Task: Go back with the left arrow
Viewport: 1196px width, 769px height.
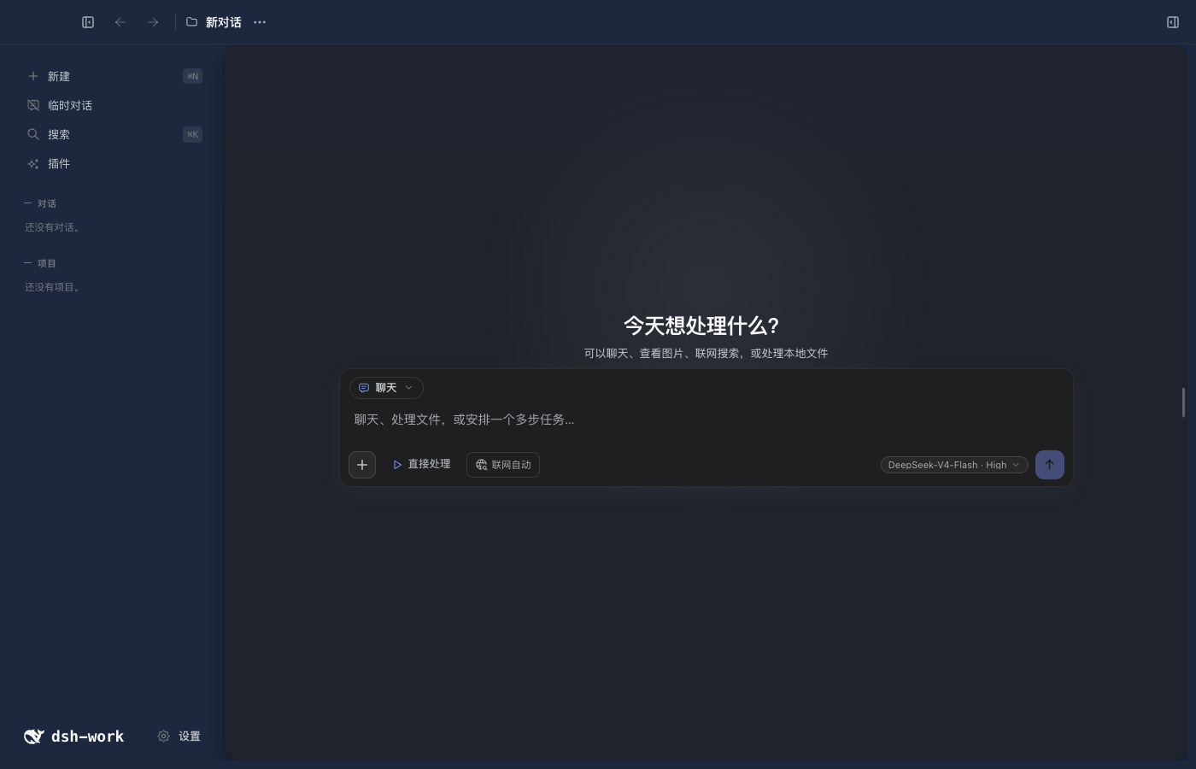Action: (120, 22)
